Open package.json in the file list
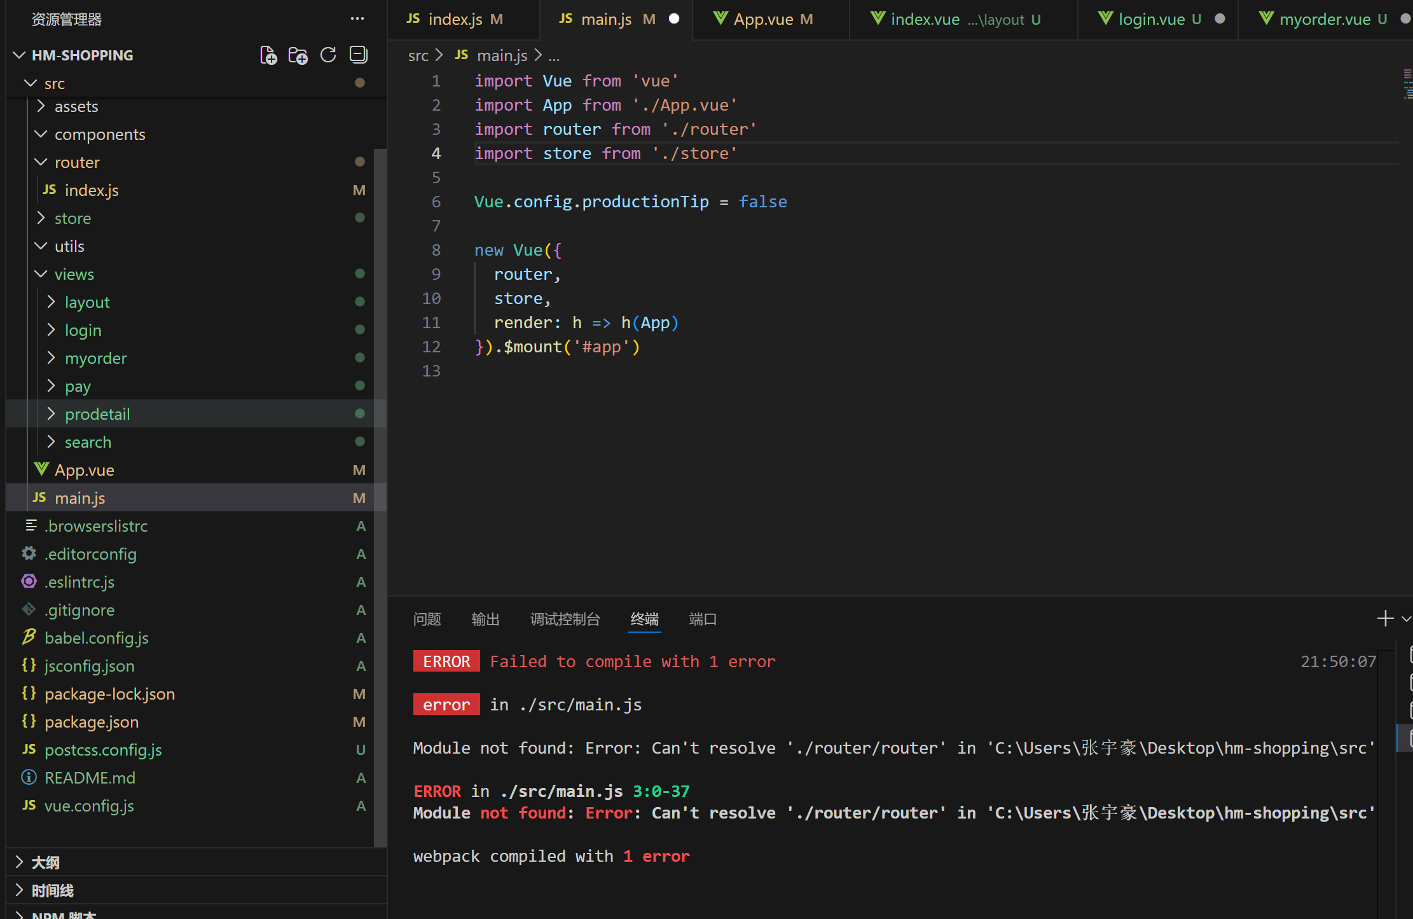 92,722
